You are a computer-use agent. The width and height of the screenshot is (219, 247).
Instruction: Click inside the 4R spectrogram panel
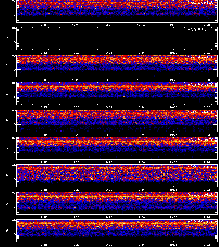(117, 93)
